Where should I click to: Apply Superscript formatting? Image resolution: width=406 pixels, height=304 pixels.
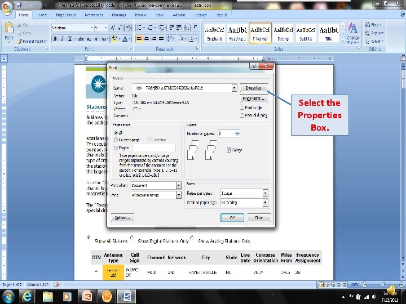96,39
